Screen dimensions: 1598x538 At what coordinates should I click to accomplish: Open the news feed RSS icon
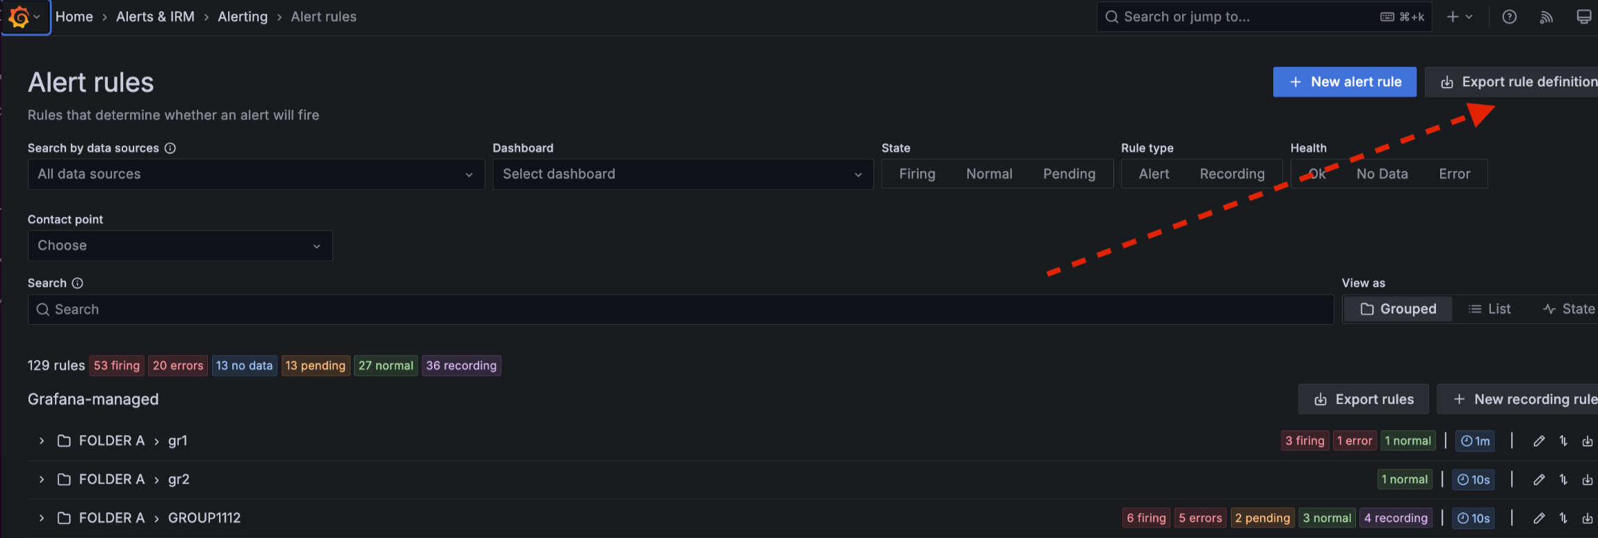click(x=1546, y=17)
